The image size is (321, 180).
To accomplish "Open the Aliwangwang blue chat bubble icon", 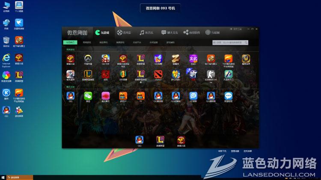I will coord(229,96).
